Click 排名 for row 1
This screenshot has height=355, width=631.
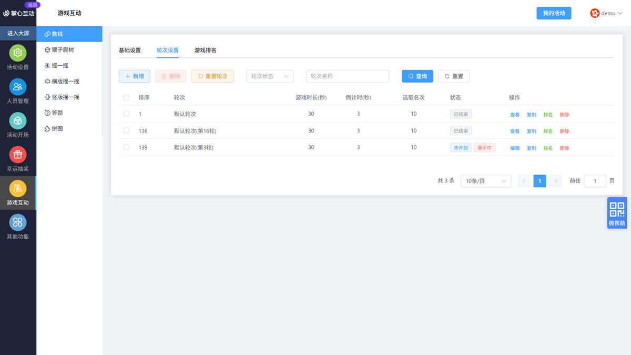coord(548,115)
